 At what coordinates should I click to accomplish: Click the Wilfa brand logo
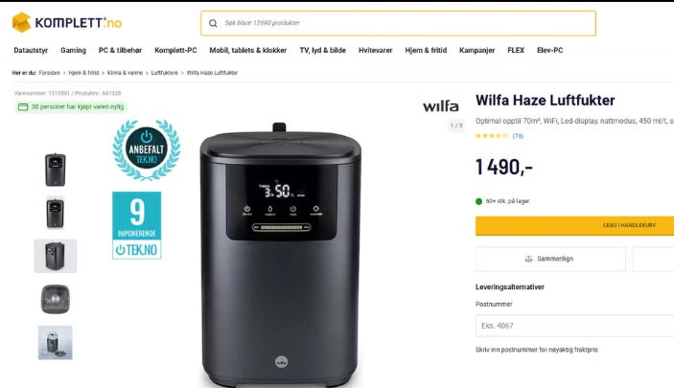click(441, 105)
